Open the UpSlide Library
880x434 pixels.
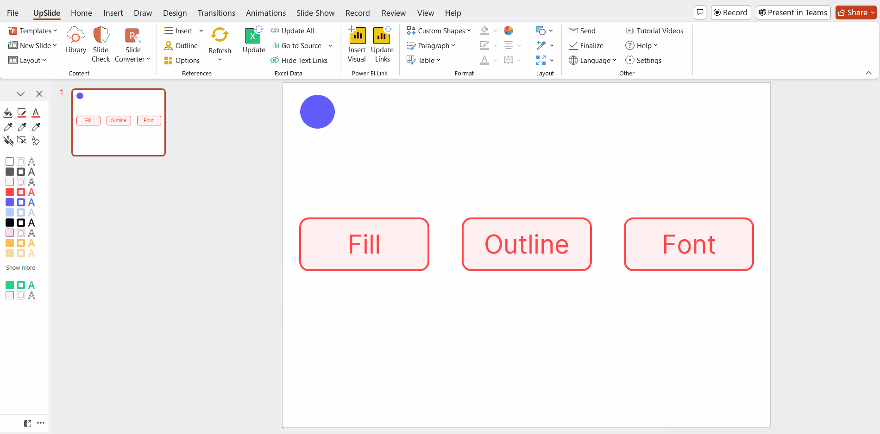click(75, 40)
